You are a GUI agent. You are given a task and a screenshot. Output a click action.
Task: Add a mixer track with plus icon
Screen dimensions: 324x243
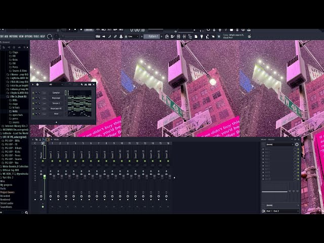(174, 178)
